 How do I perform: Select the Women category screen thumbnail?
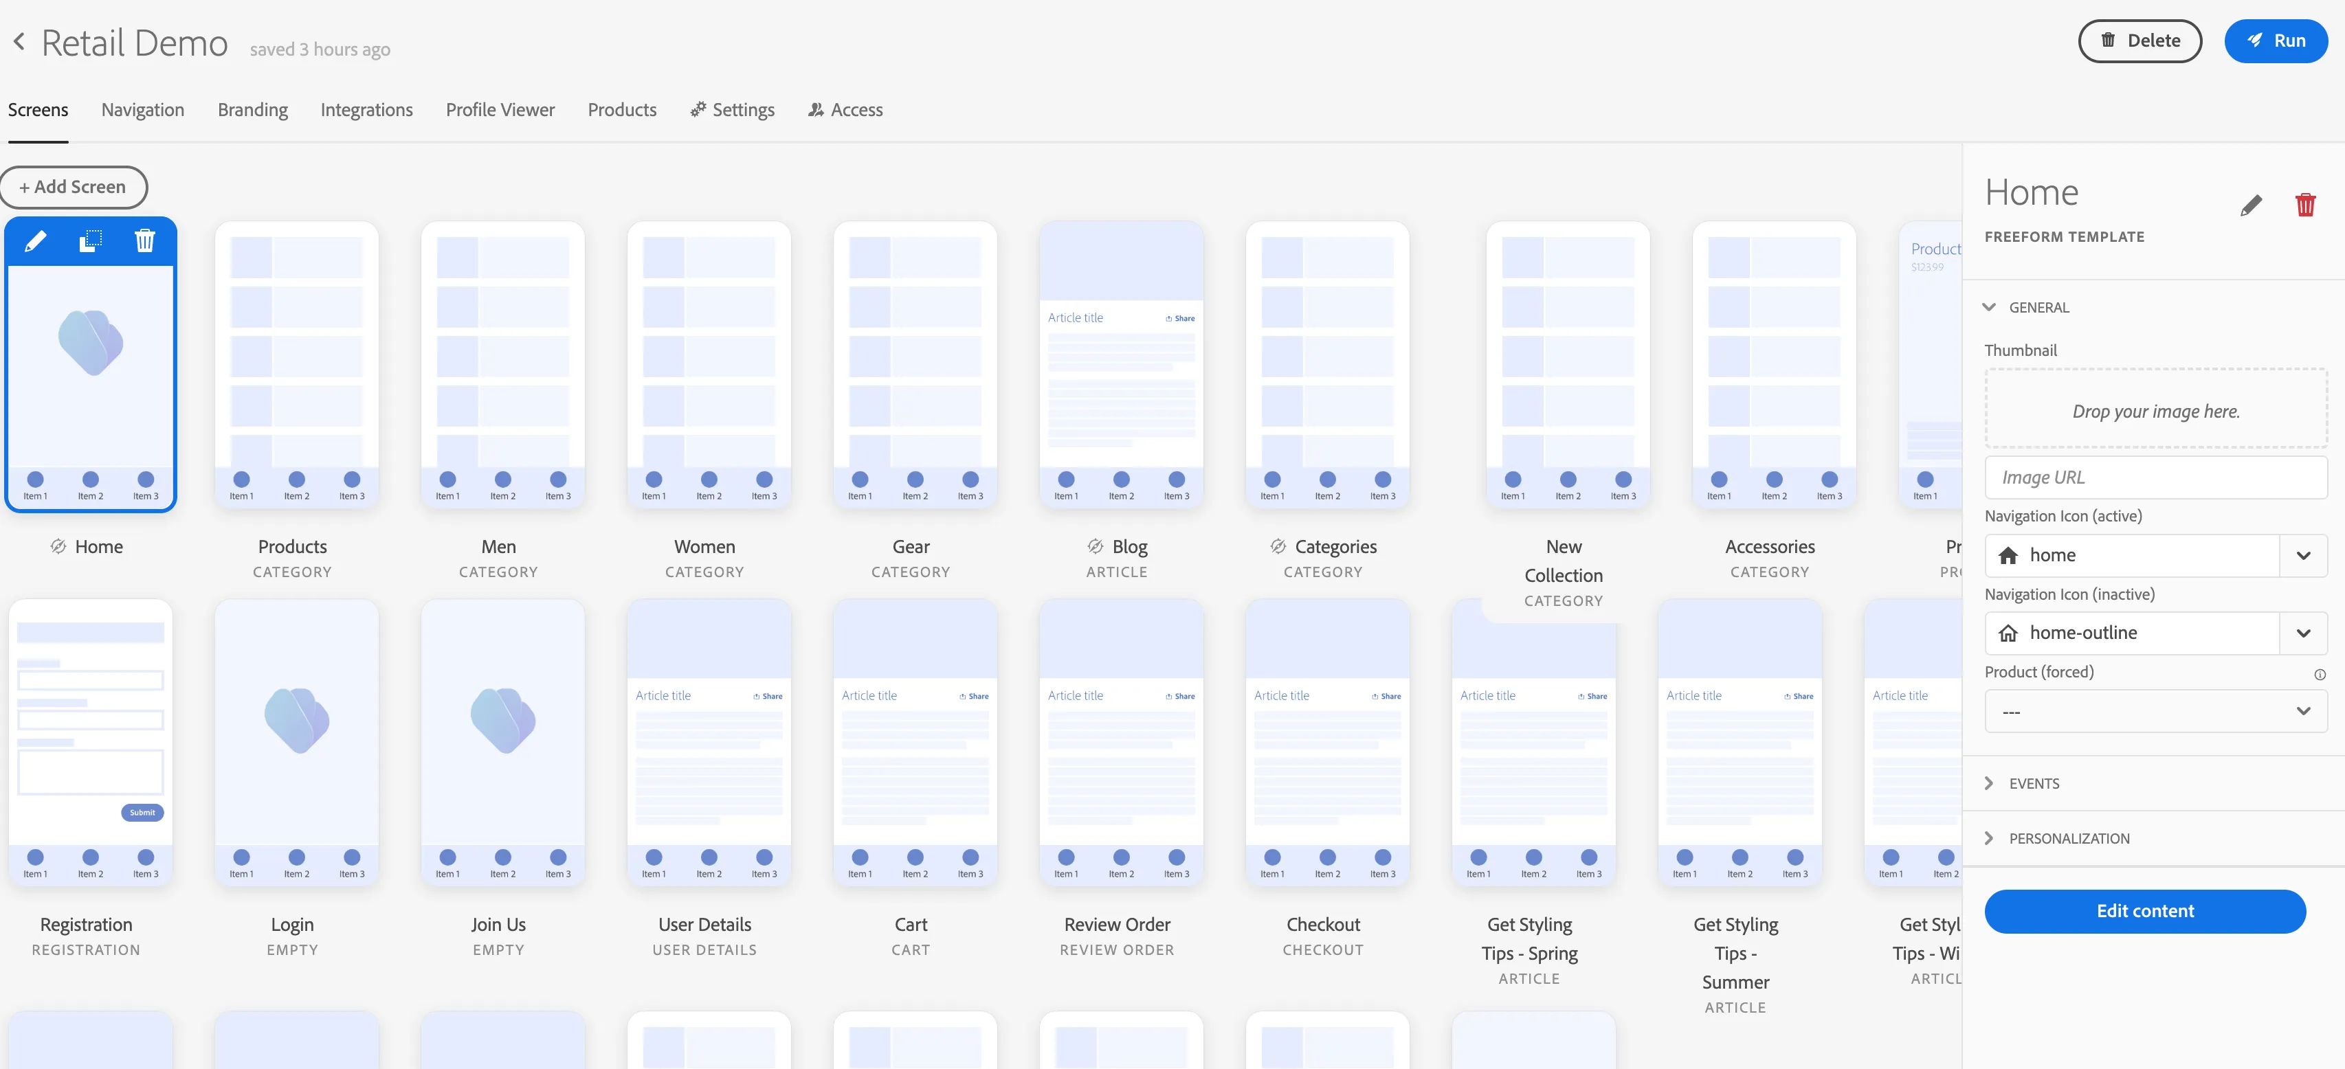708,364
